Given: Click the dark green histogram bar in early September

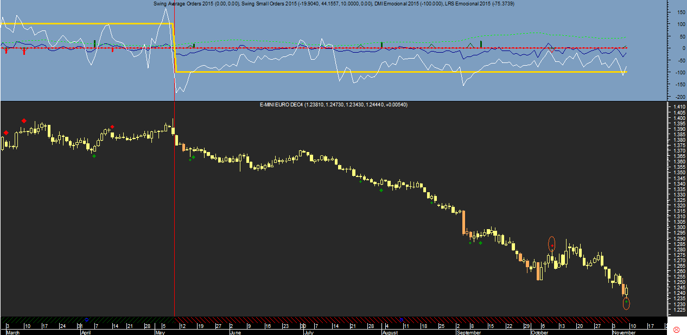Looking at the screenshot, I should coord(481,43).
